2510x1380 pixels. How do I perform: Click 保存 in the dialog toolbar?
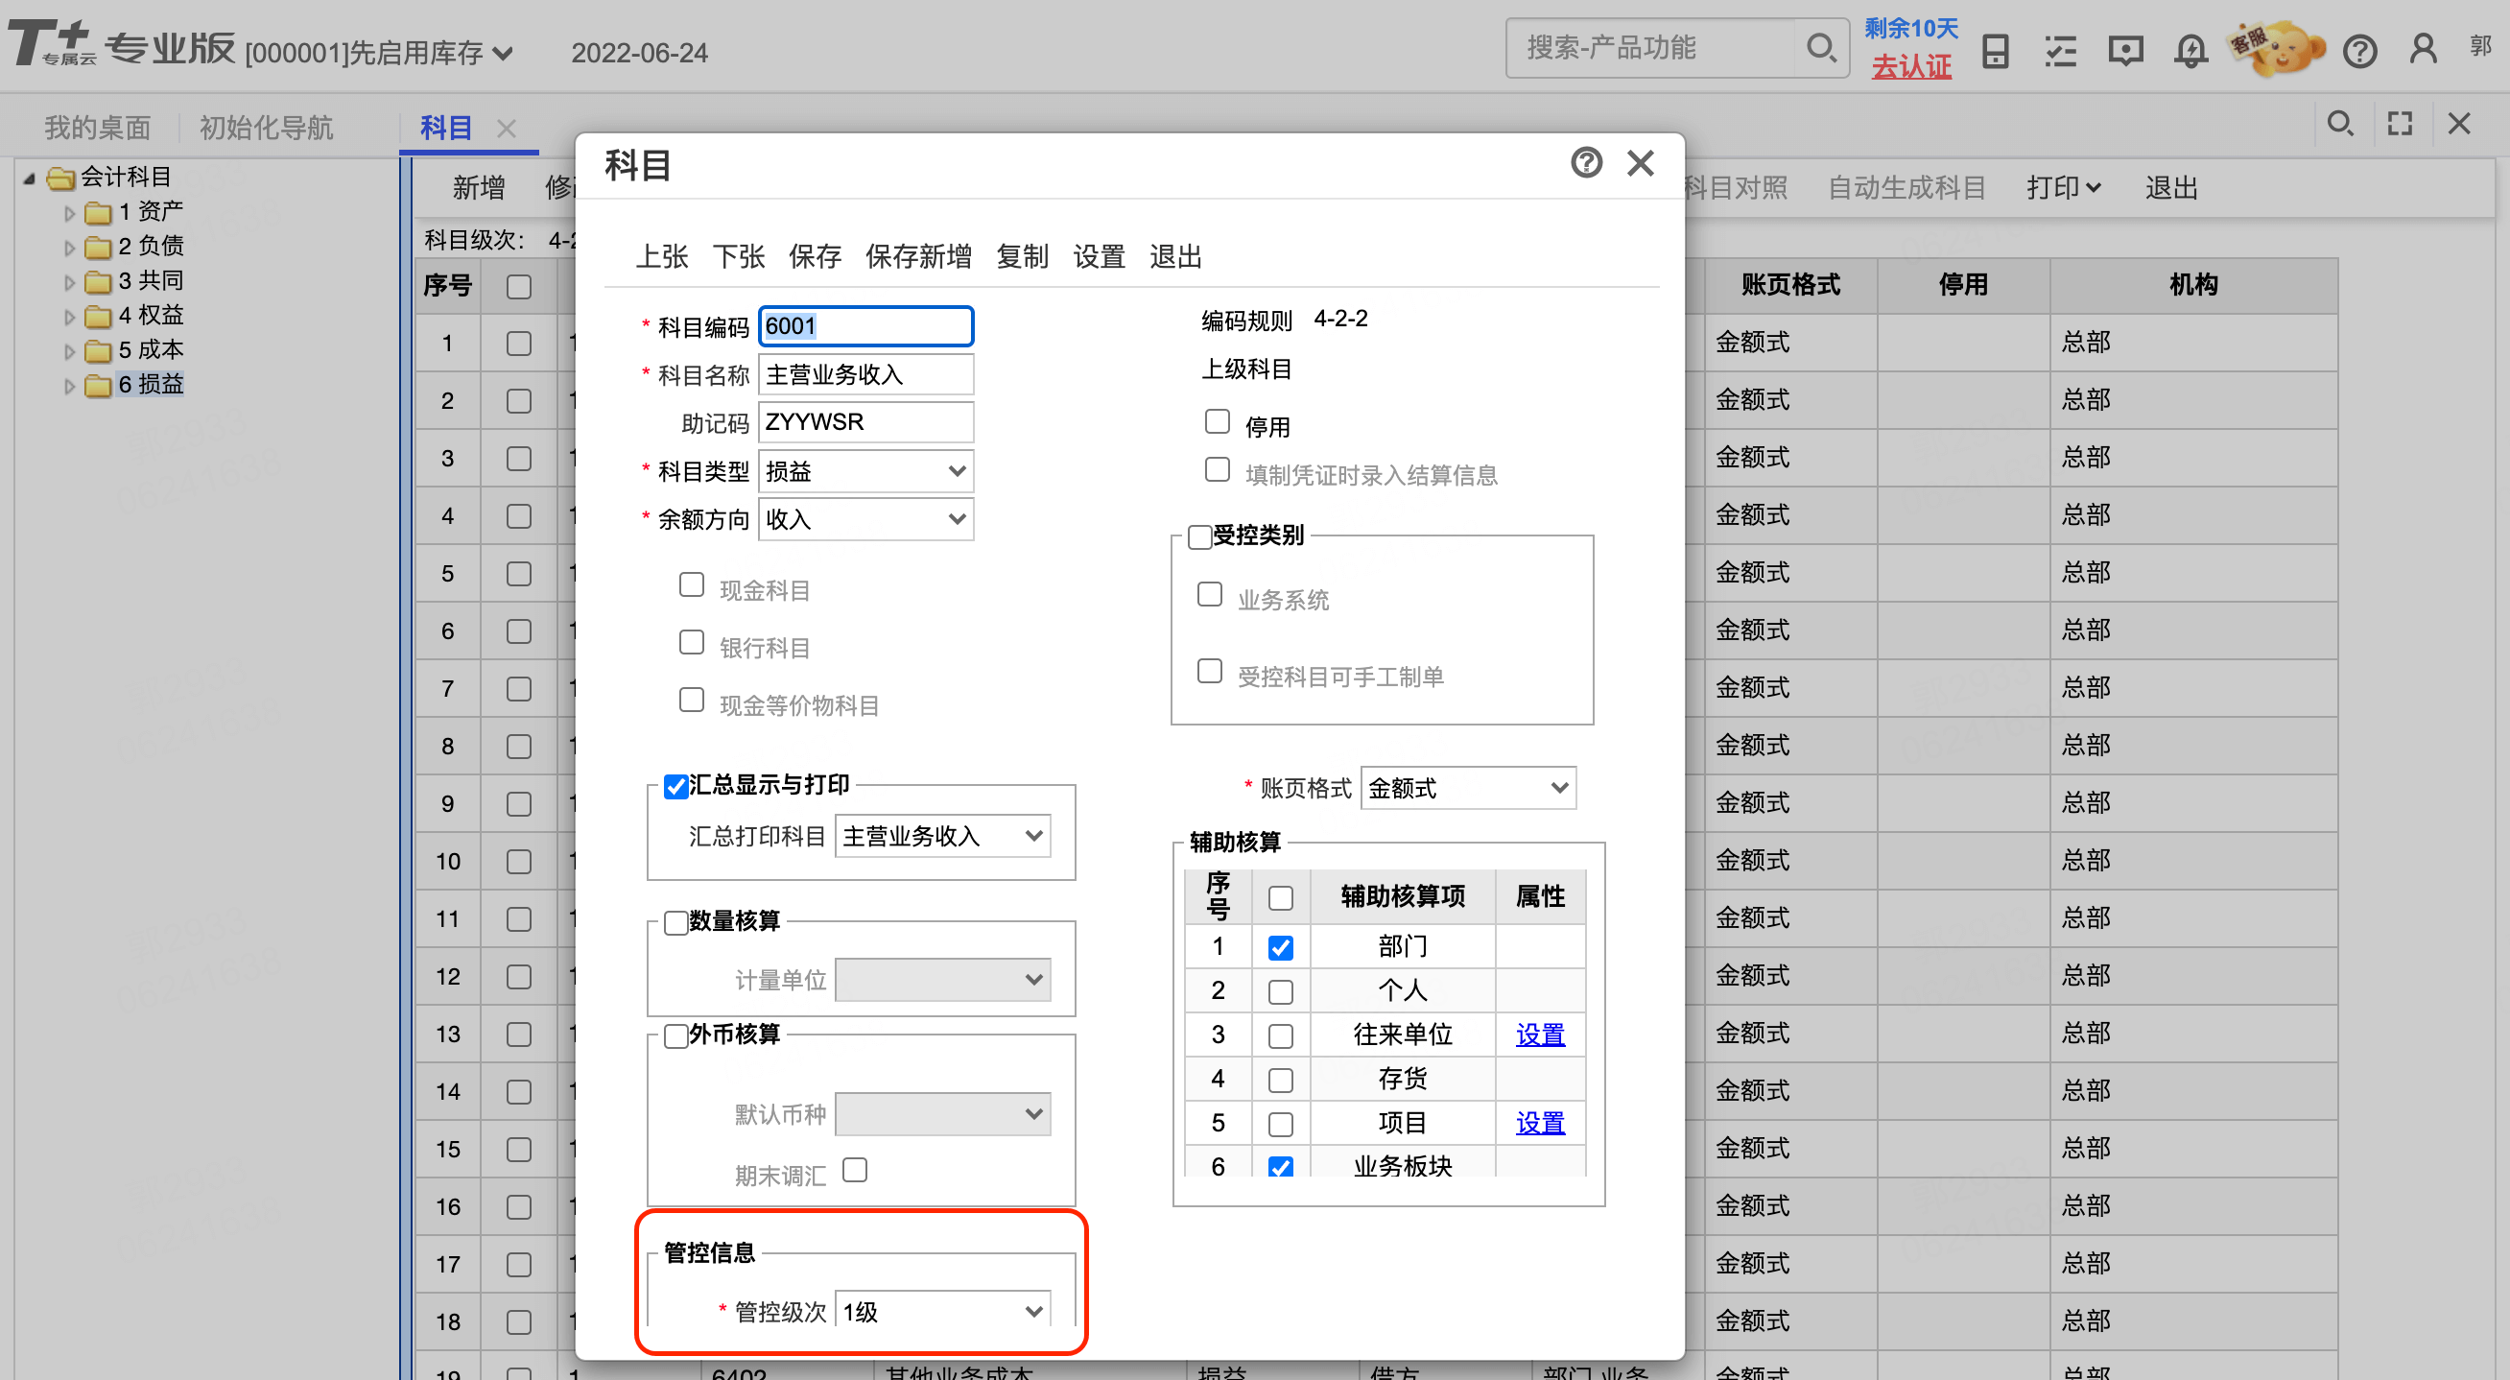click(x=815, y=257)
